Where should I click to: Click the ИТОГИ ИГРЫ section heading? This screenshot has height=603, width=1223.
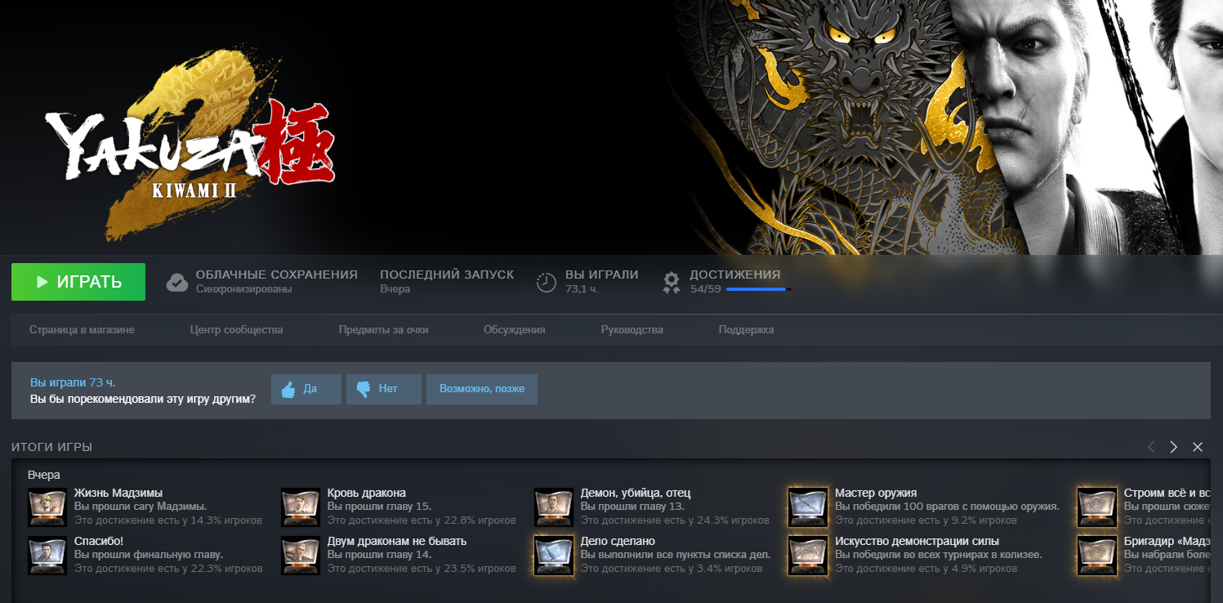[x=51, y=447]
